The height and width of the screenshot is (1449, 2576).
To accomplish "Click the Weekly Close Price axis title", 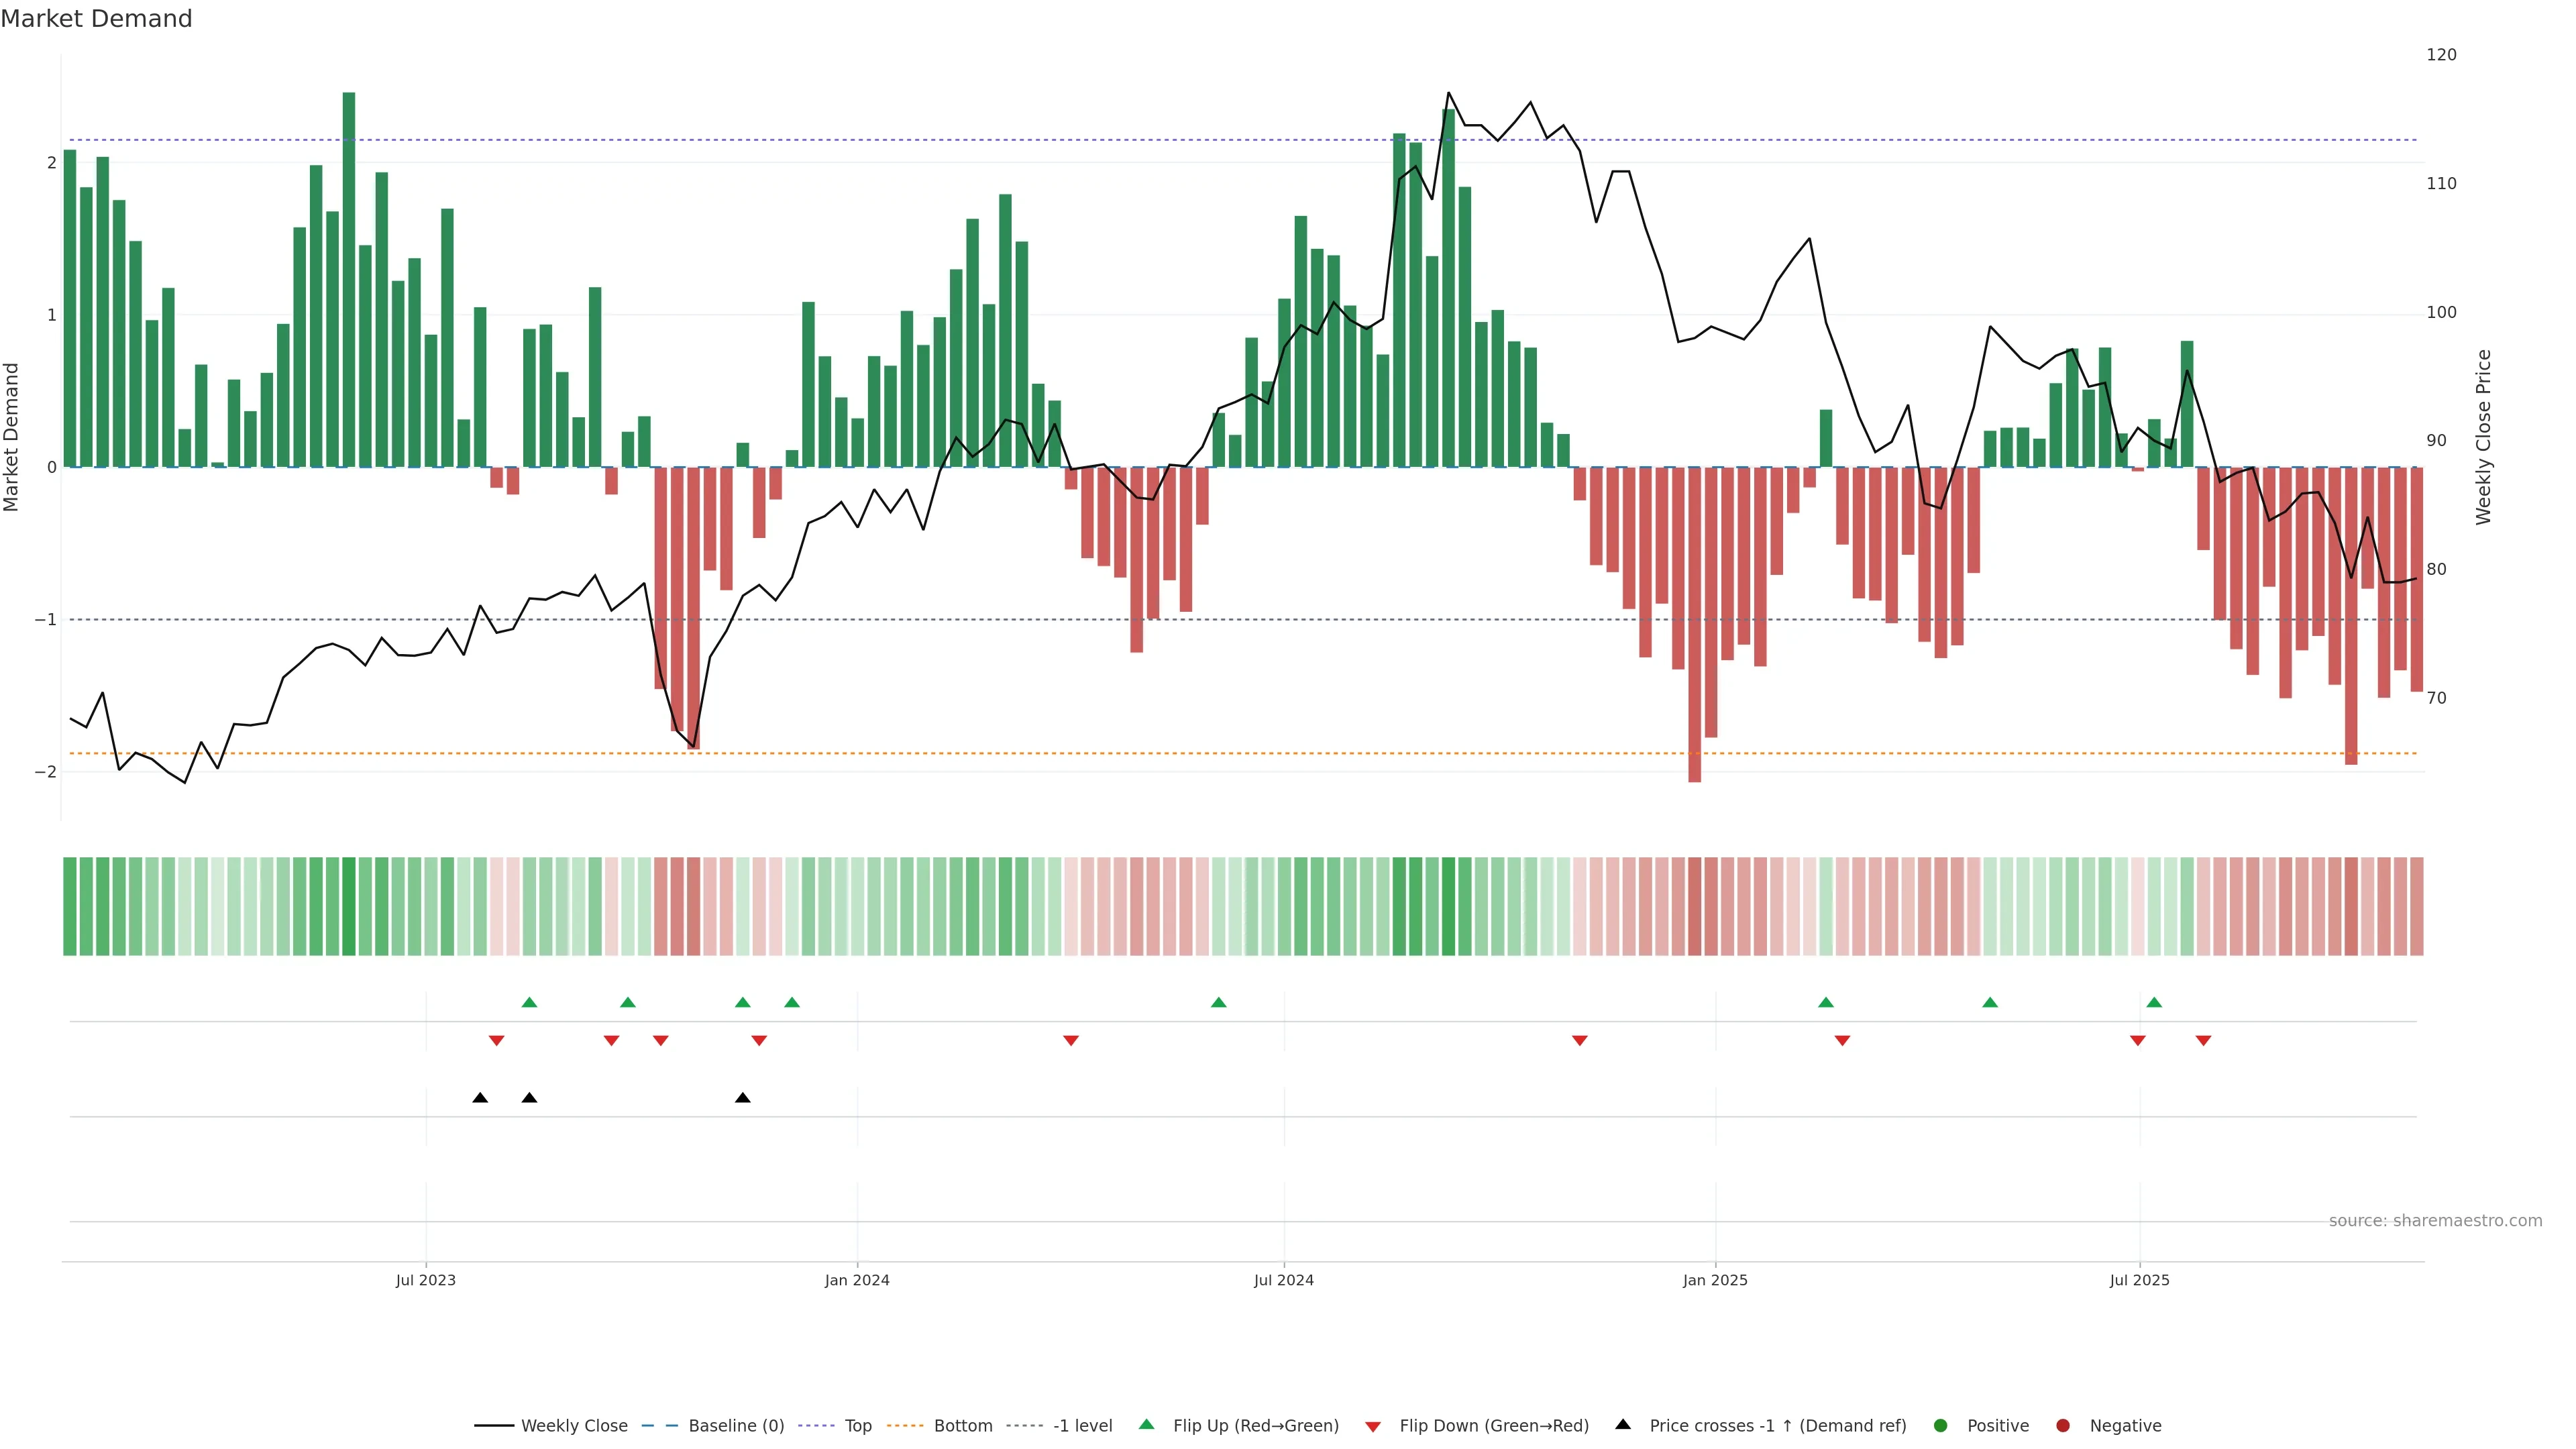I will (x=2484, y=437).
